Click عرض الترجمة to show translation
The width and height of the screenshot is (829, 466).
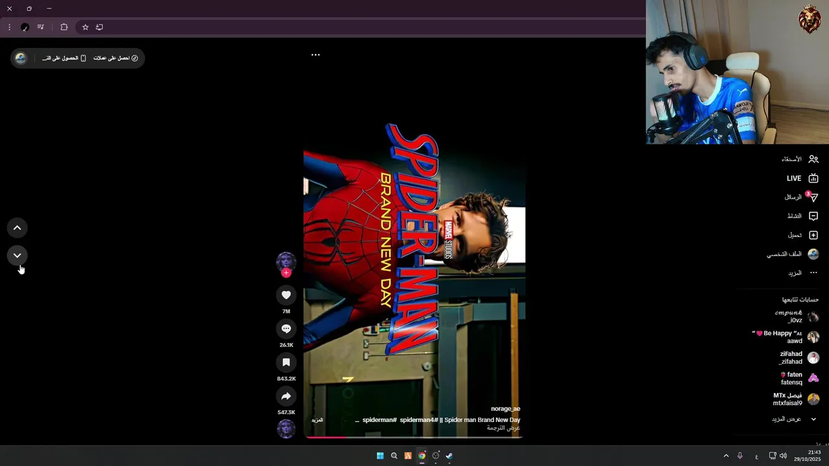(503, 428)
